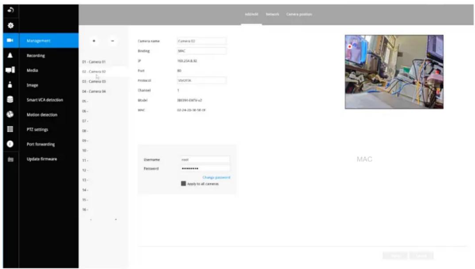Select 04 - Camera 04 in the list

pyautogui.click(x=94, y=91)
